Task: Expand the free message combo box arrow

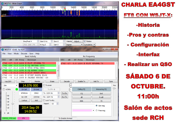Action: pos(93,111)
